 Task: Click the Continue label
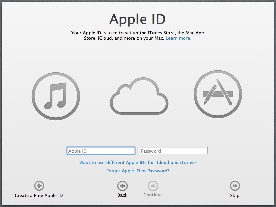(153, 195)
